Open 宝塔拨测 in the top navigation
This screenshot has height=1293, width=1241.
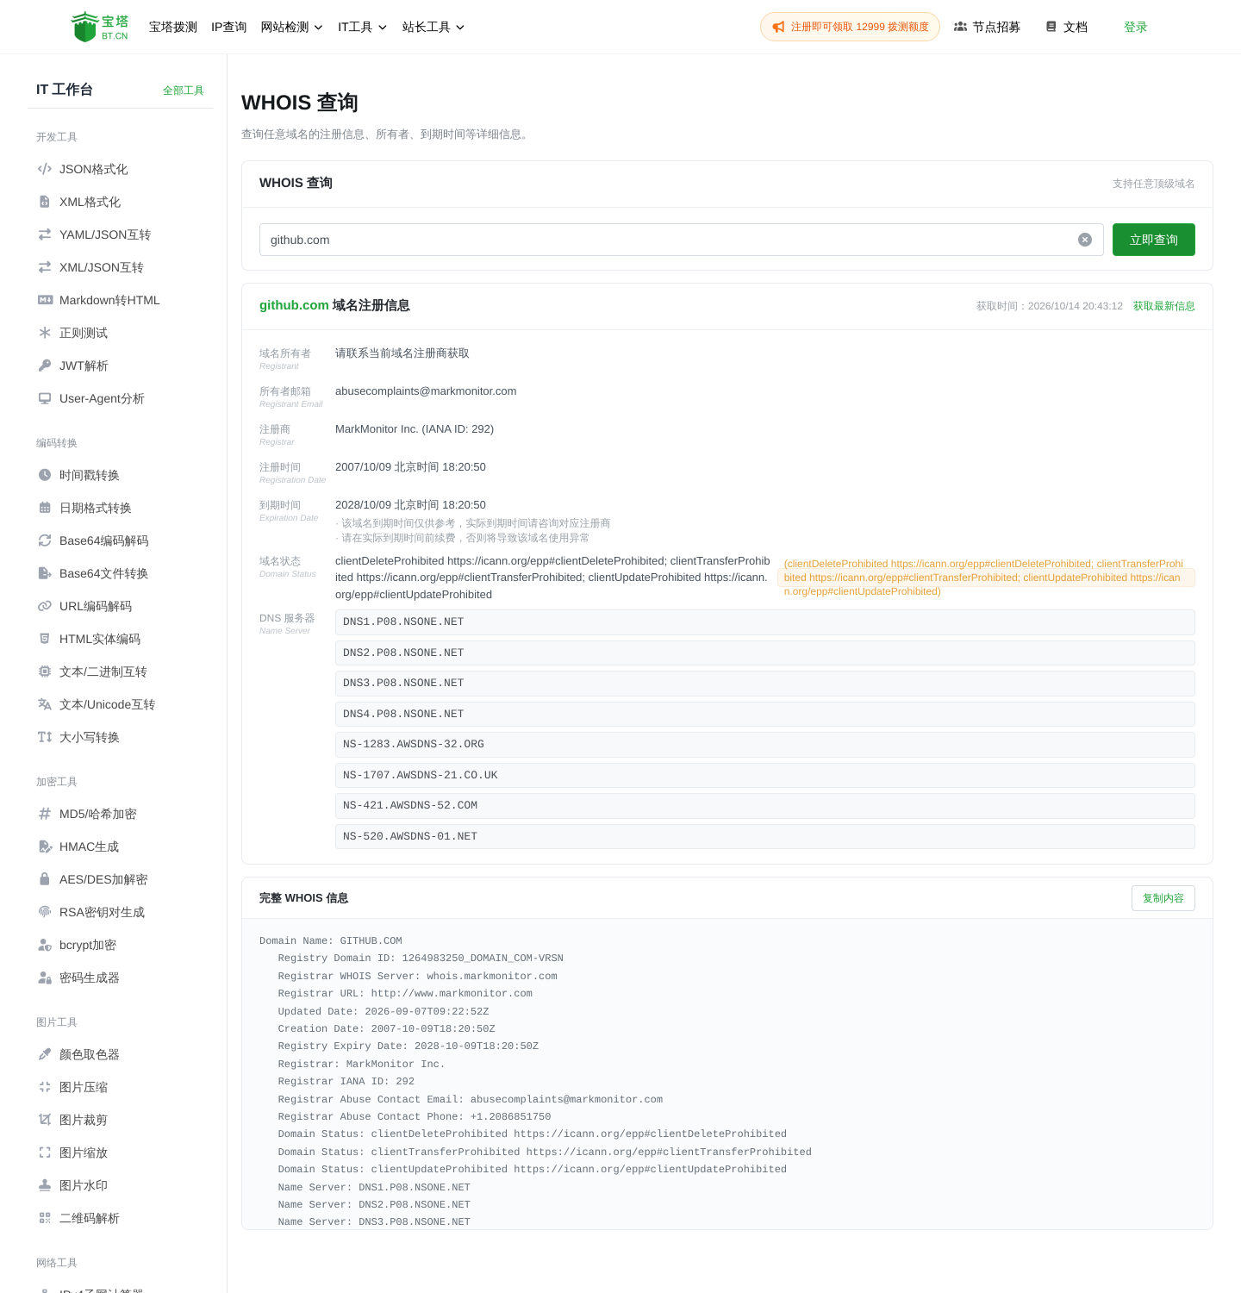point(173,27)
